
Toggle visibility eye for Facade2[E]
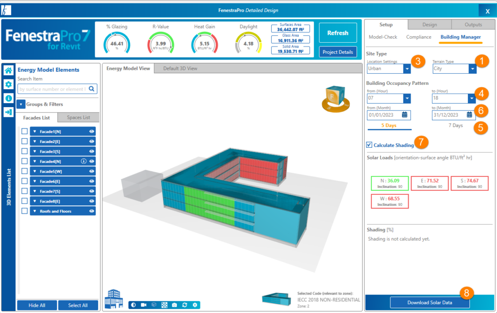tap(92, 141)
